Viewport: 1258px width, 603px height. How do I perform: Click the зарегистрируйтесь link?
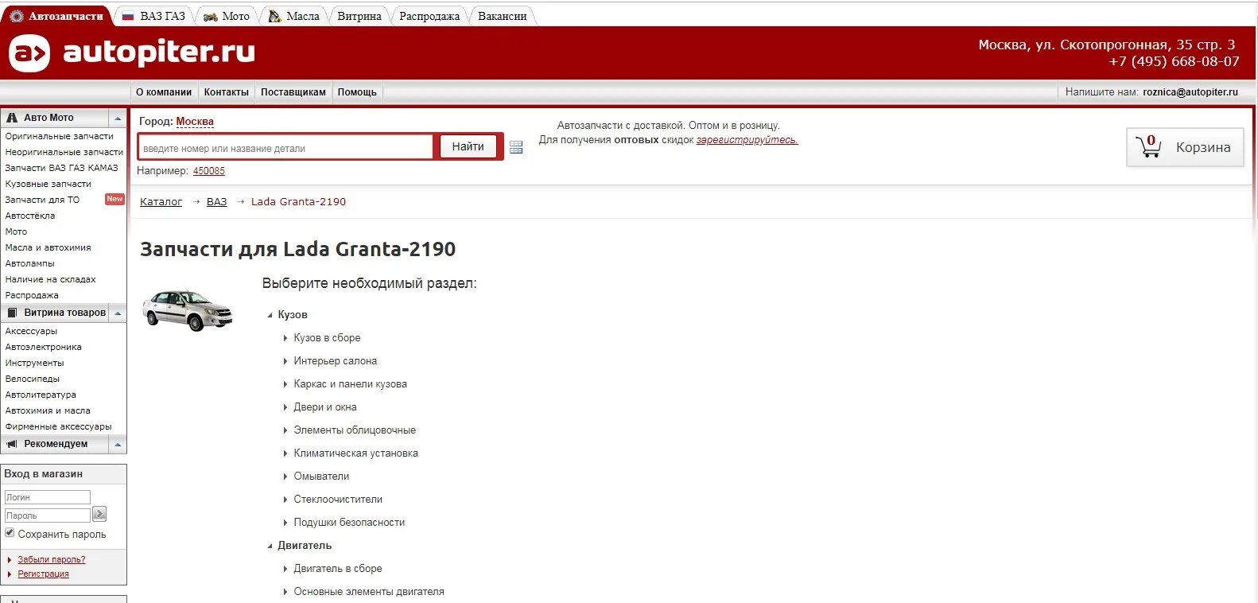point(747,140)
